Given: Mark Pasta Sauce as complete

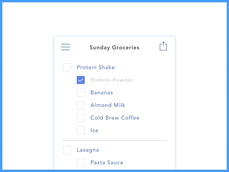Looking at the screenshot, I should pos(81,163).
